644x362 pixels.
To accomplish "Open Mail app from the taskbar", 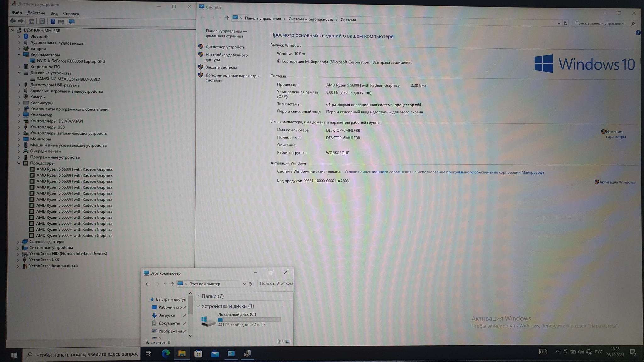I will point(215,354).
